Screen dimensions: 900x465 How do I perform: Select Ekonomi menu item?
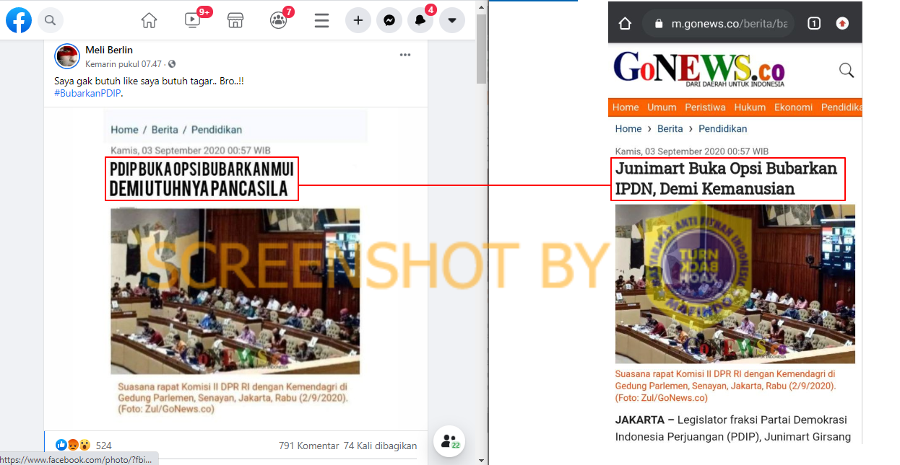pyautogui.click(x=793, y=107)
